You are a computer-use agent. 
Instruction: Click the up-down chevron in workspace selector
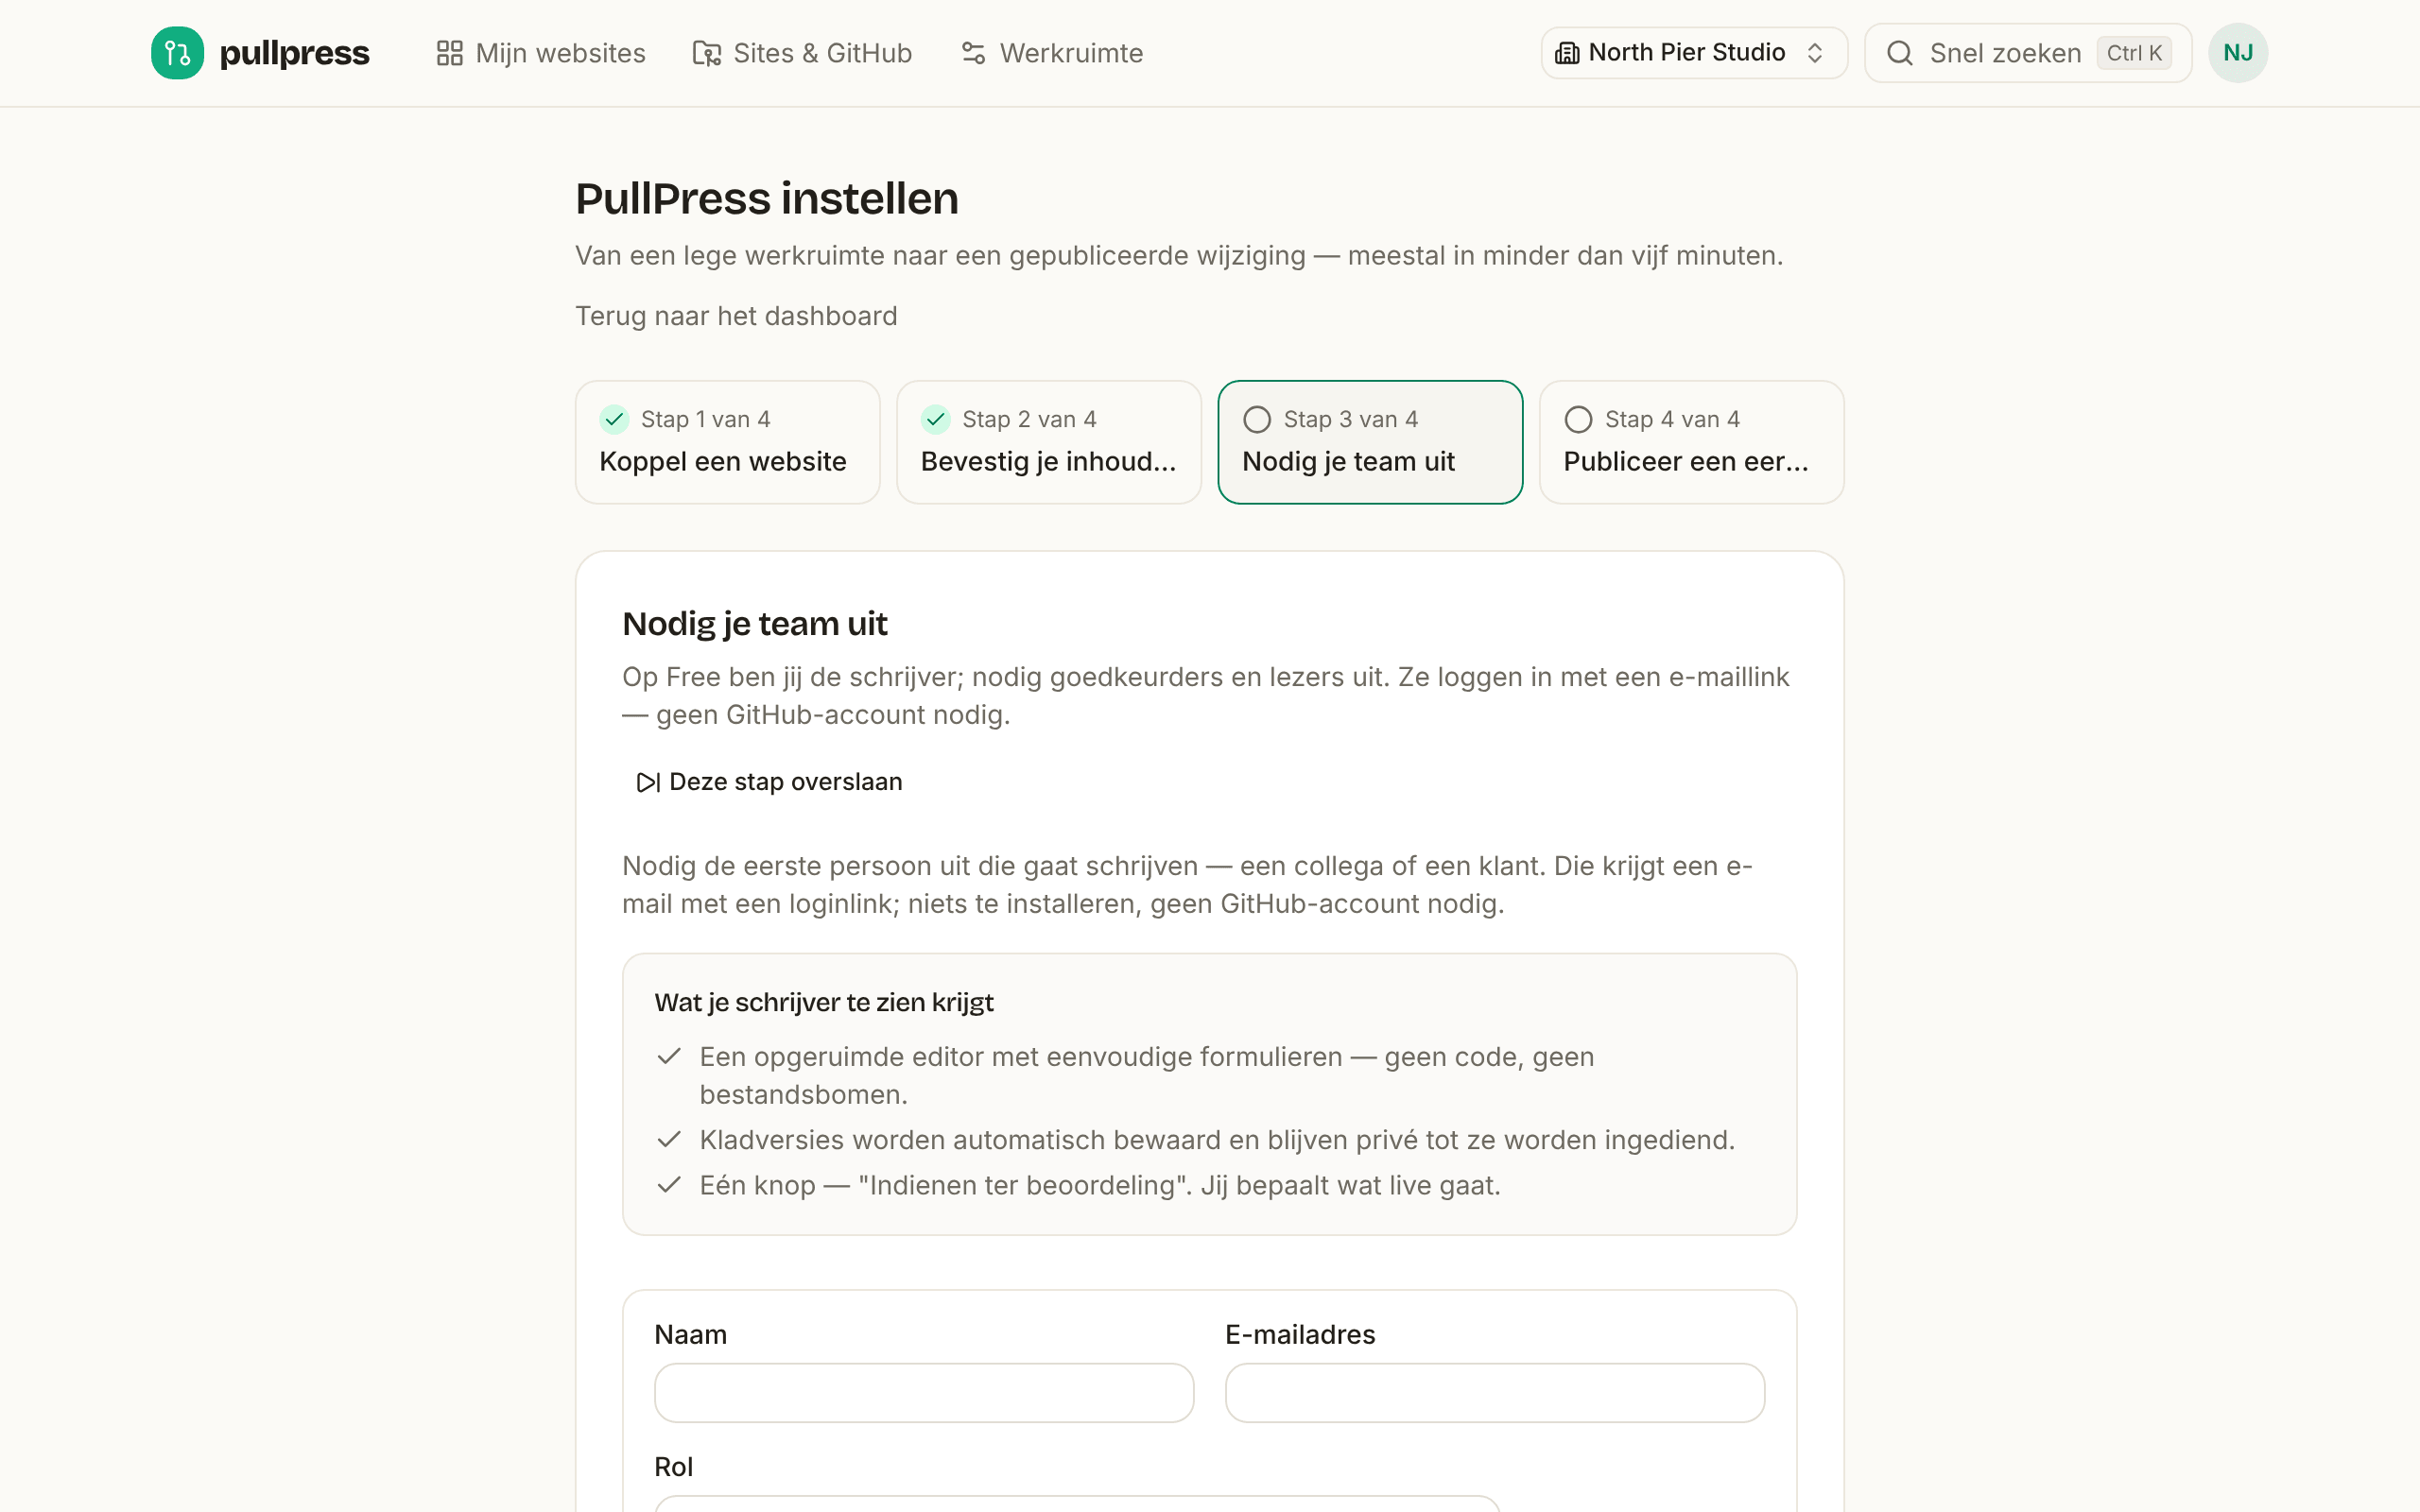(x=1815, y=53)
